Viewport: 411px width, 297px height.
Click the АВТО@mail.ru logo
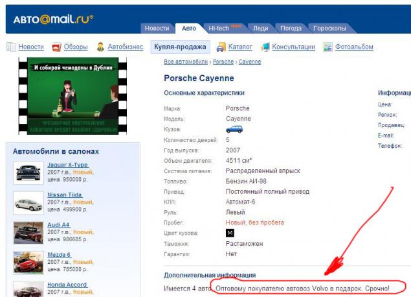(53, 19)
